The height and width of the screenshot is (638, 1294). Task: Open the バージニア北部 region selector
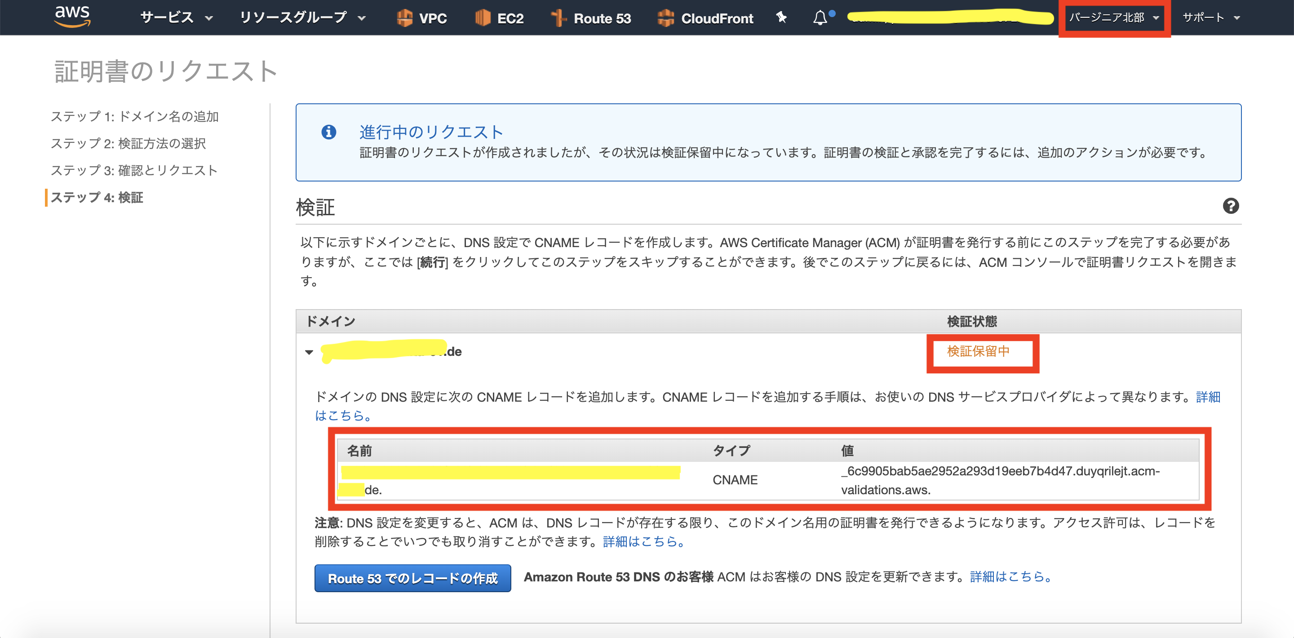tap(1113, 18)
